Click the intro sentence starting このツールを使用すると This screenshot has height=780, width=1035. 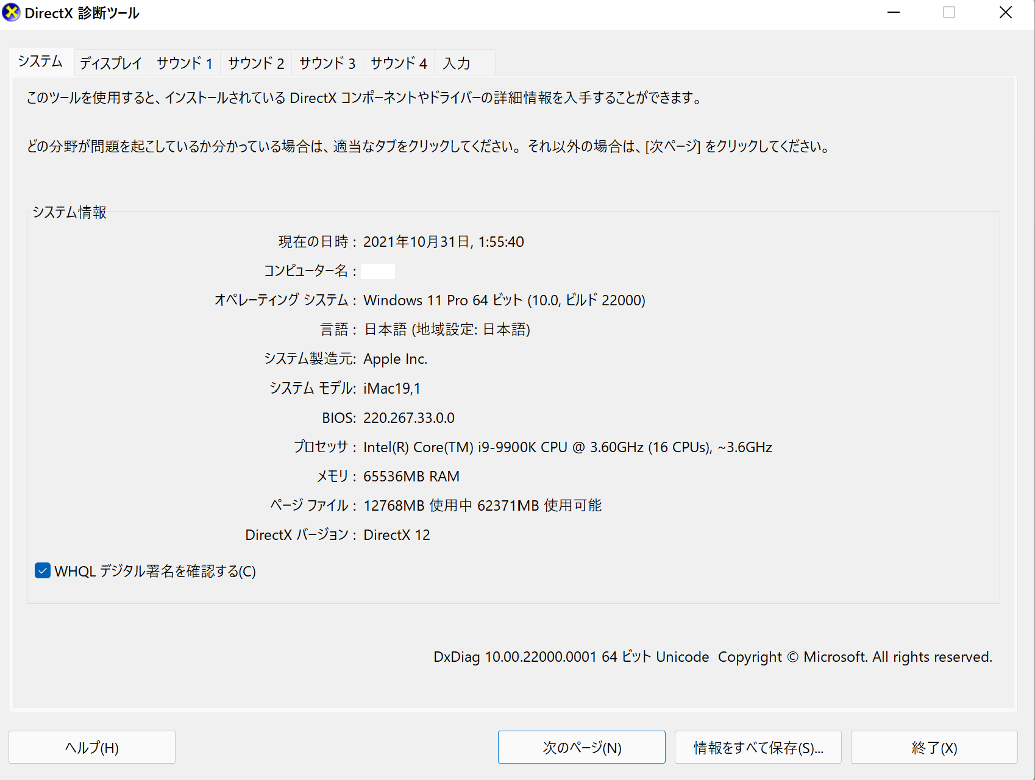[365, 97]
